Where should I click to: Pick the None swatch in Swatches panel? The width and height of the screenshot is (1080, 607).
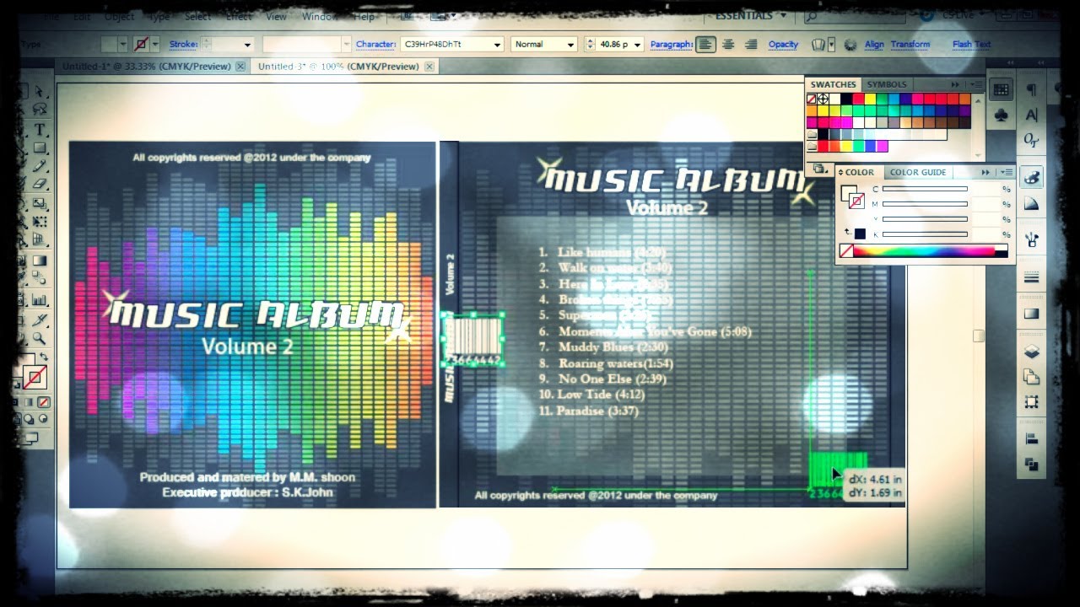(812, 99)
